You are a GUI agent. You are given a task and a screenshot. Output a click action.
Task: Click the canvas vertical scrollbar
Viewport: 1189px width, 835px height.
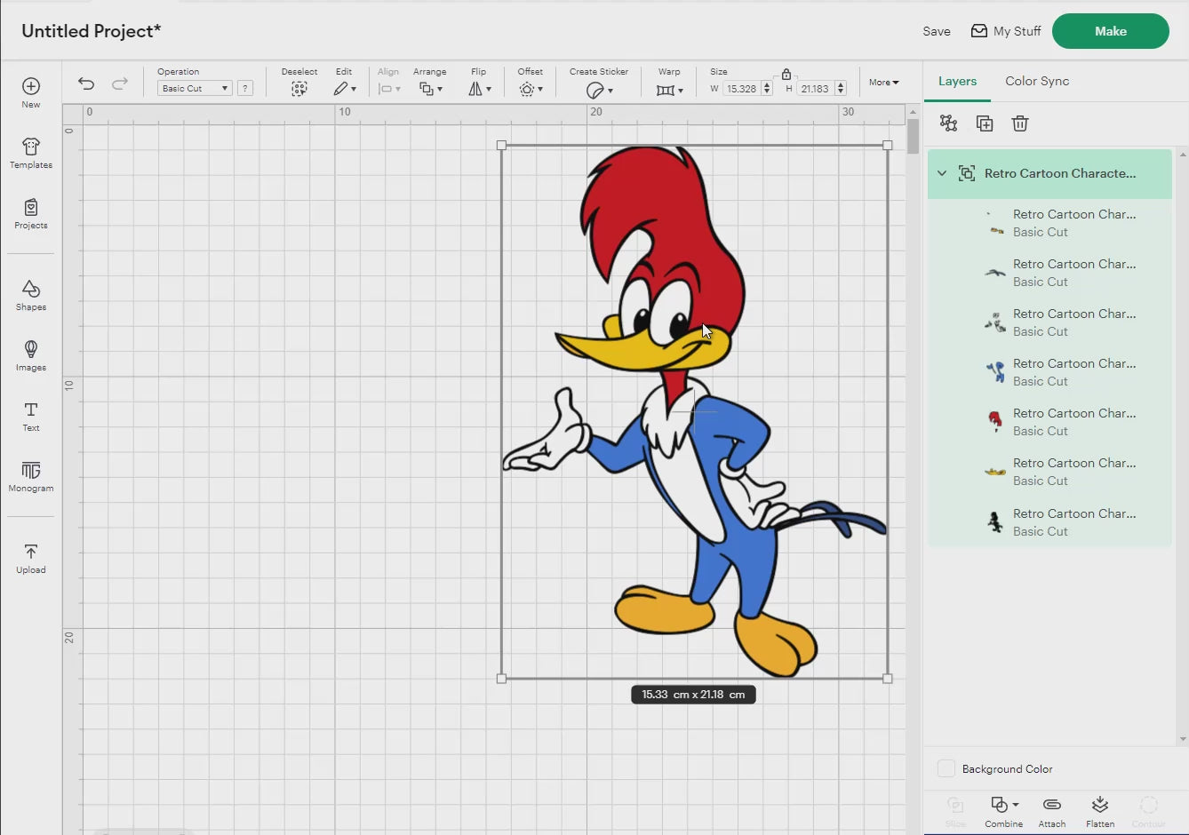[x=913, y=137]
